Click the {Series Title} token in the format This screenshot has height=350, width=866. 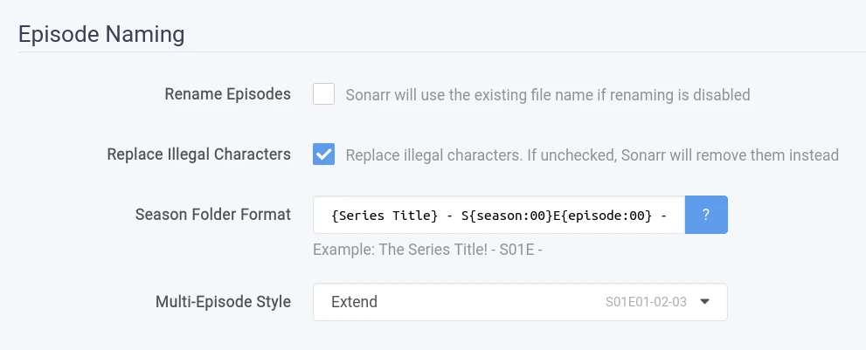(x=385, y=216)
